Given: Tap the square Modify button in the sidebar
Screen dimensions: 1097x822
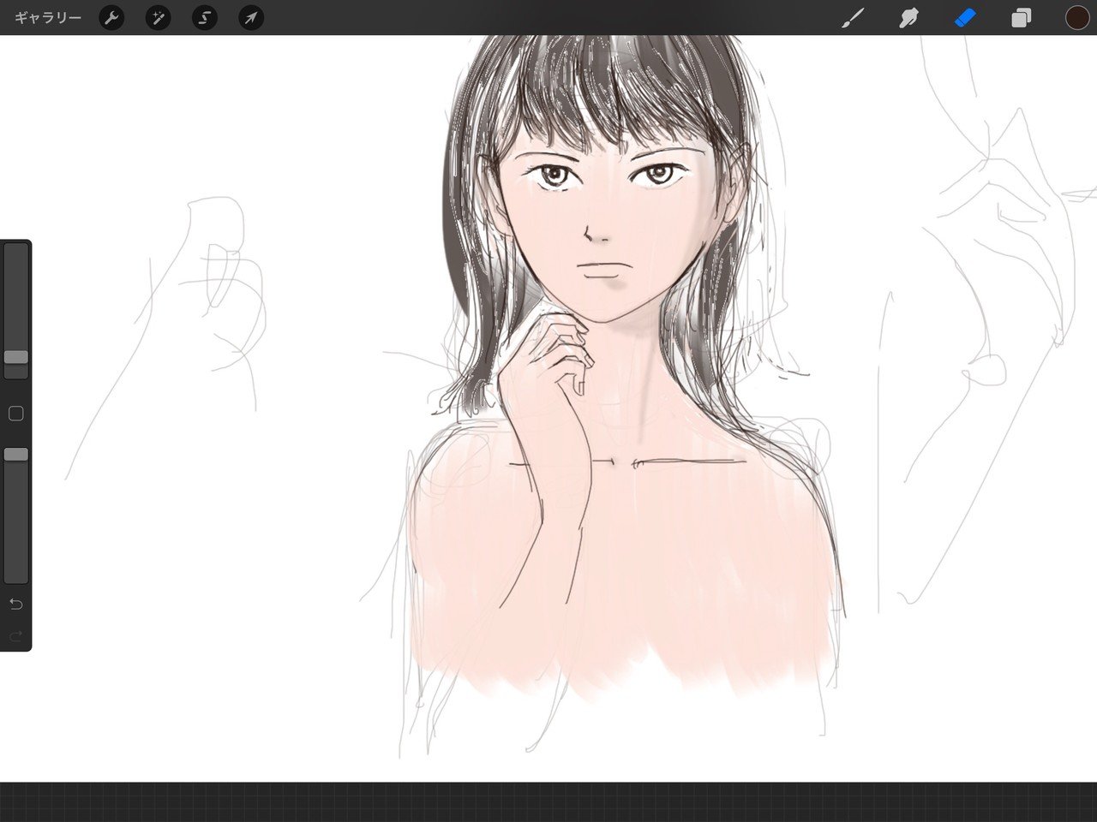Looking at the screenshot, I should [15, 414].
